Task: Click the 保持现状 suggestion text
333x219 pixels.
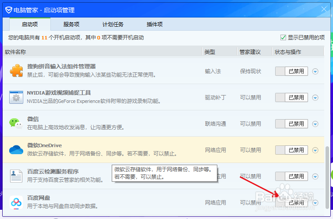Action: [251, 71]
